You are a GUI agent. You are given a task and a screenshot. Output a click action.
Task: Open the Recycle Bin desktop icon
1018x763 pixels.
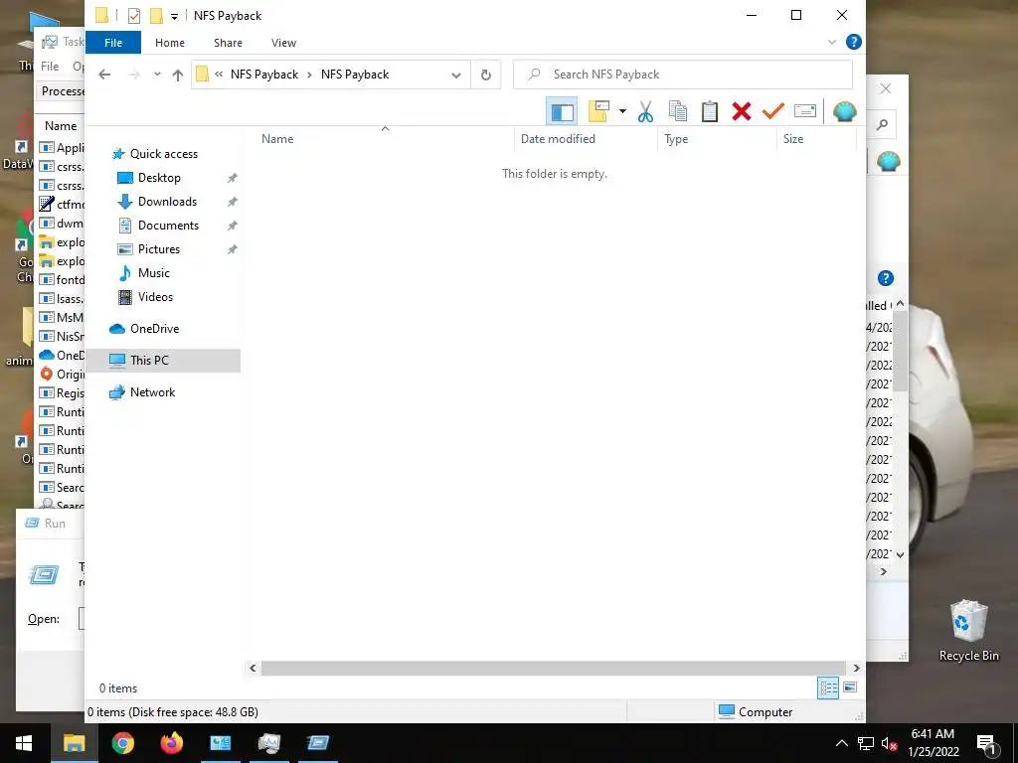968,630
